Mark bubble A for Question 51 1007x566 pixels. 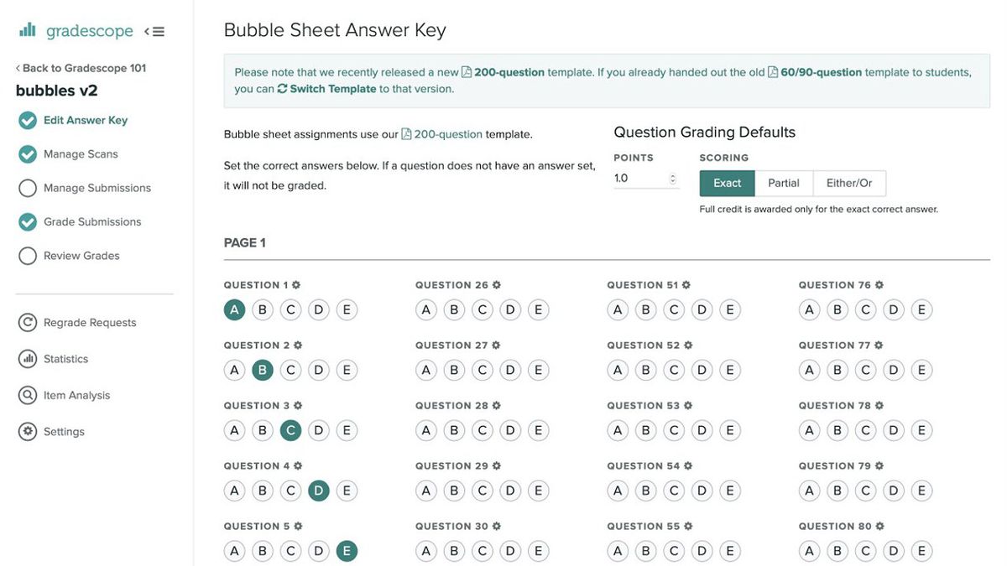pos(617,309)
